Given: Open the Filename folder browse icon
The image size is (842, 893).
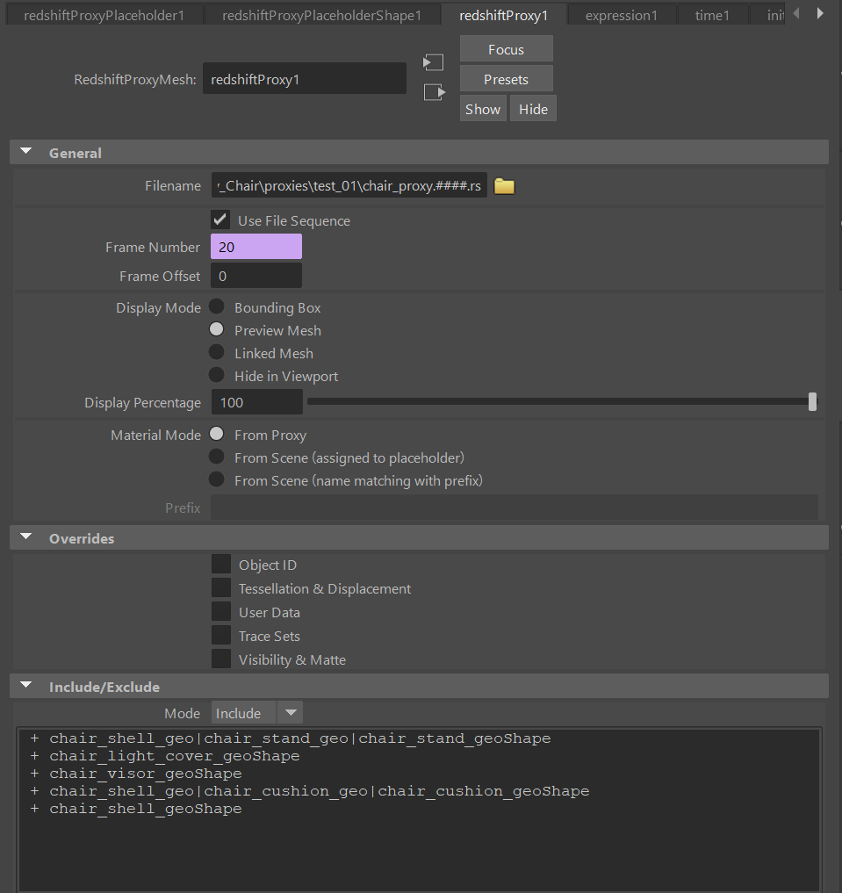Looking at the screenshot, I should 504,186.
